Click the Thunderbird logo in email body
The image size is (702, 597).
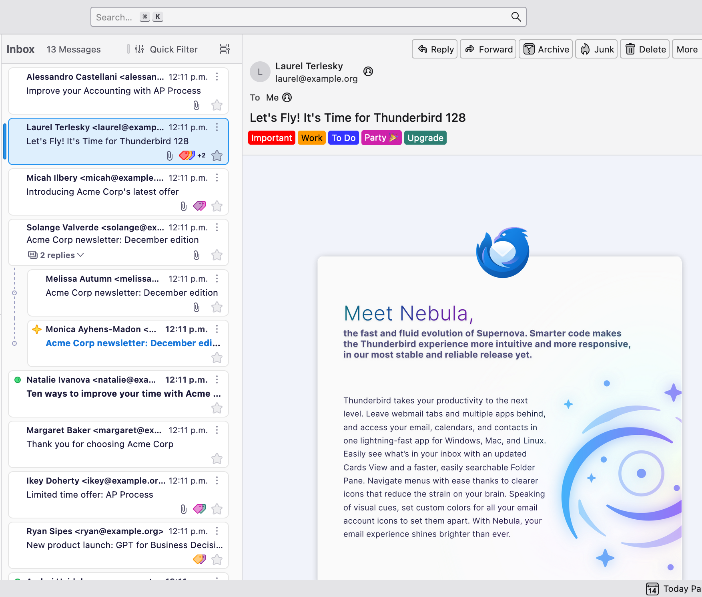(503, 252)
